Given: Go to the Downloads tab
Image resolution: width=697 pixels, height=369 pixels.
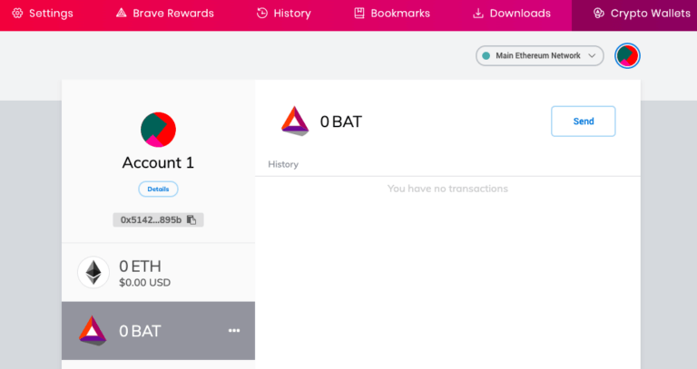Looking at the screenshot, I should tap(511, 14).
